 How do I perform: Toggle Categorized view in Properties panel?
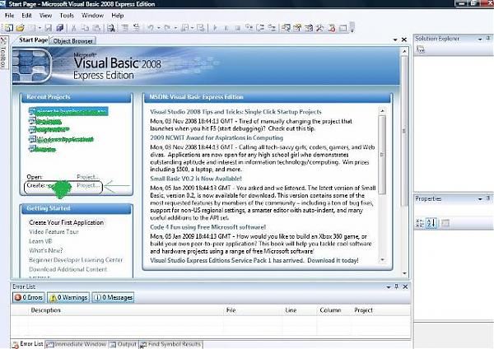420,223
